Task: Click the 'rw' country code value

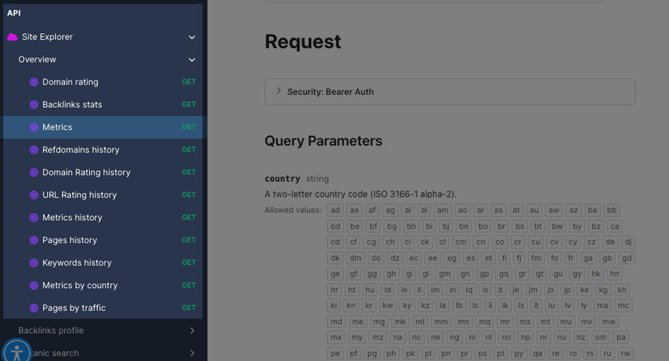Action: [x=625, y=353]
